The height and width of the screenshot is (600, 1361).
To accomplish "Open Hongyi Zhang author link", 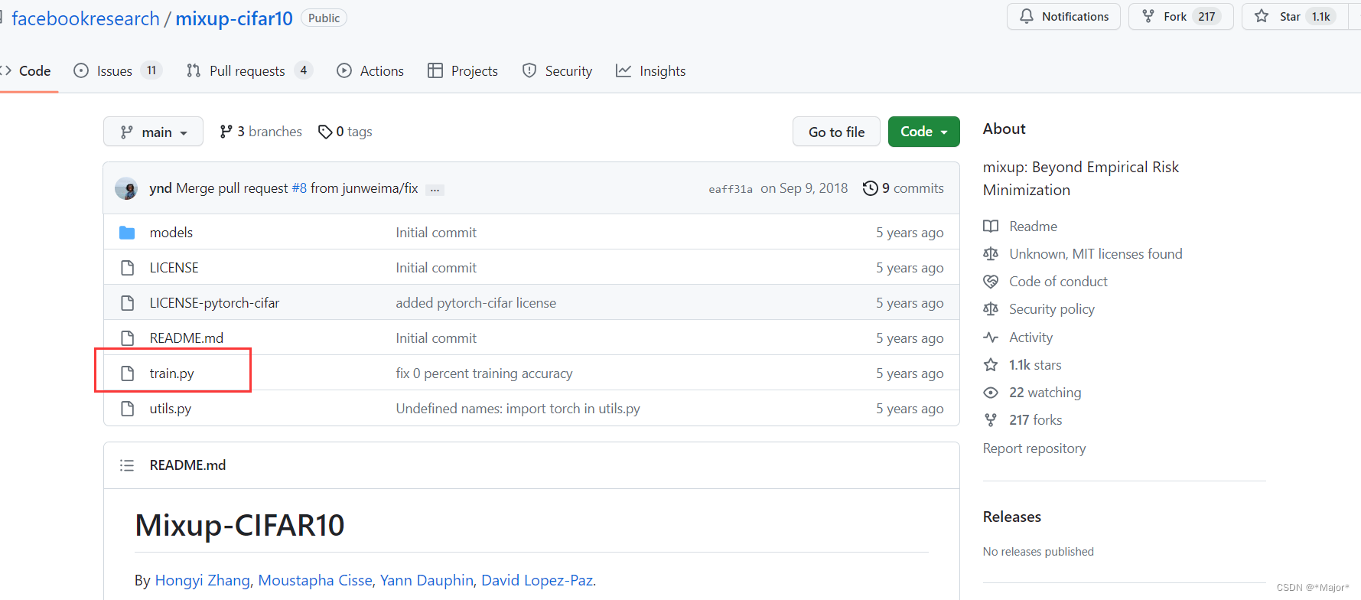I will (203, 580).
